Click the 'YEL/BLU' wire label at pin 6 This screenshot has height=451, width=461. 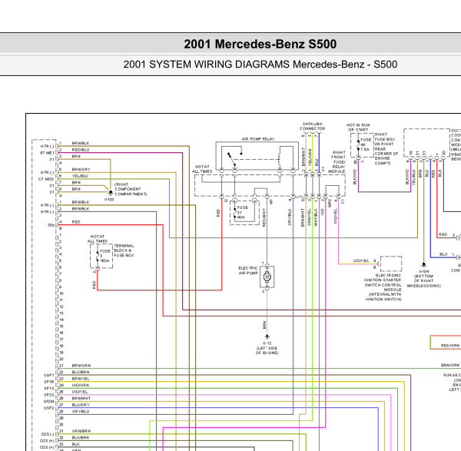click(x=80, y=176)
